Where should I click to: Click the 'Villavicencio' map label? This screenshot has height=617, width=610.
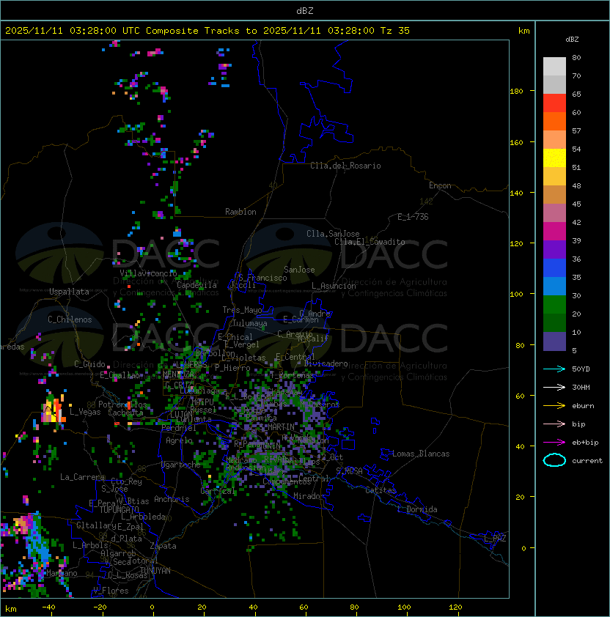pos(148,273)
